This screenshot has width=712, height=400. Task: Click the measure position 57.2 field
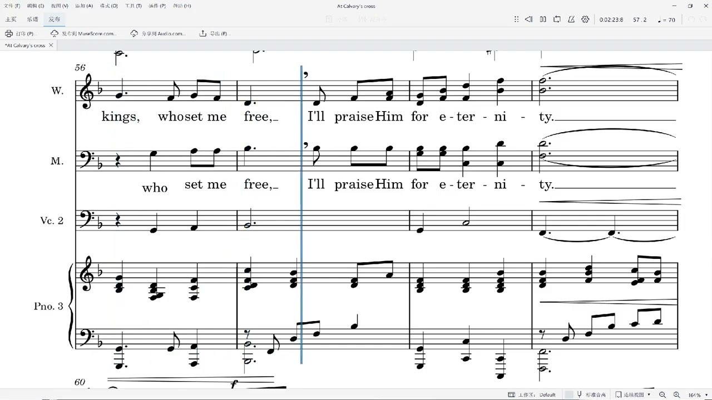point(640,20)
